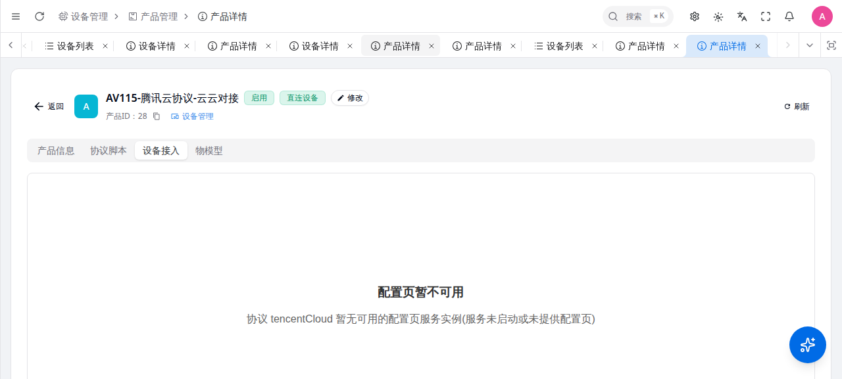This screenshot has width=842, height=379.
Task: Expand the tab list dropdown chevron
Action: (810, 45)
